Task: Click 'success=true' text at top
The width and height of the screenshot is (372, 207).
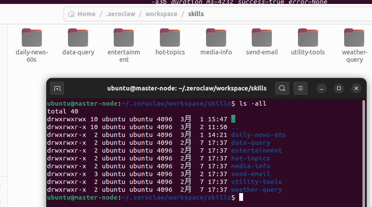Action: [x=261, y=2]
